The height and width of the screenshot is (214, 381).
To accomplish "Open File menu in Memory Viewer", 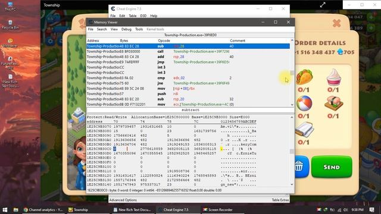I will click(x=90, y=29).
